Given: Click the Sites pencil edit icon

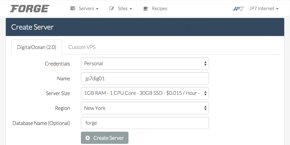Looking at the screenshot, I should point(112,8).
